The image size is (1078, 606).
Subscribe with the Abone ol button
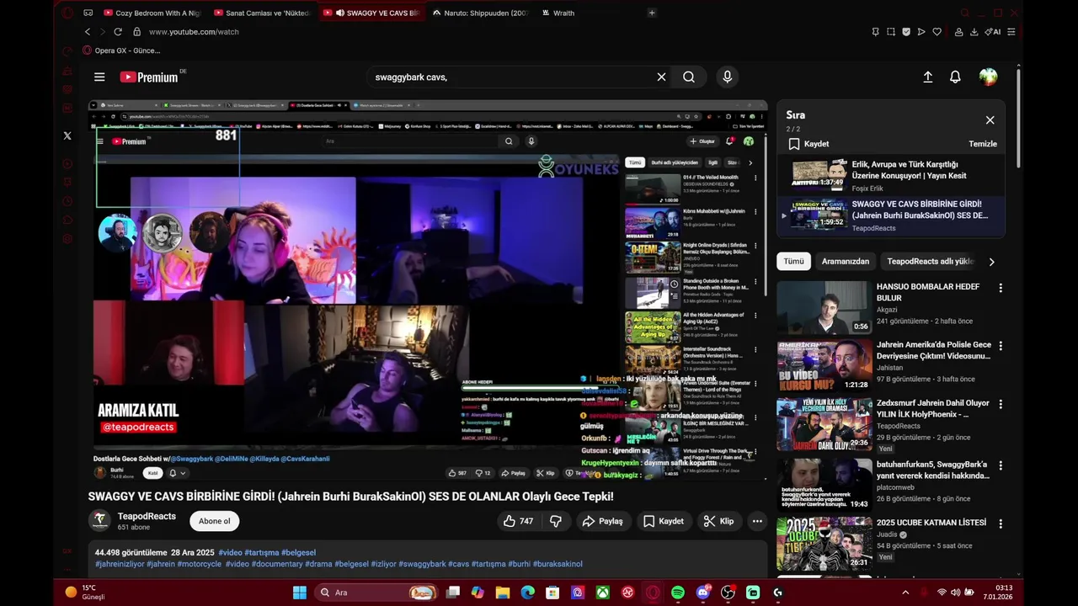214,521
